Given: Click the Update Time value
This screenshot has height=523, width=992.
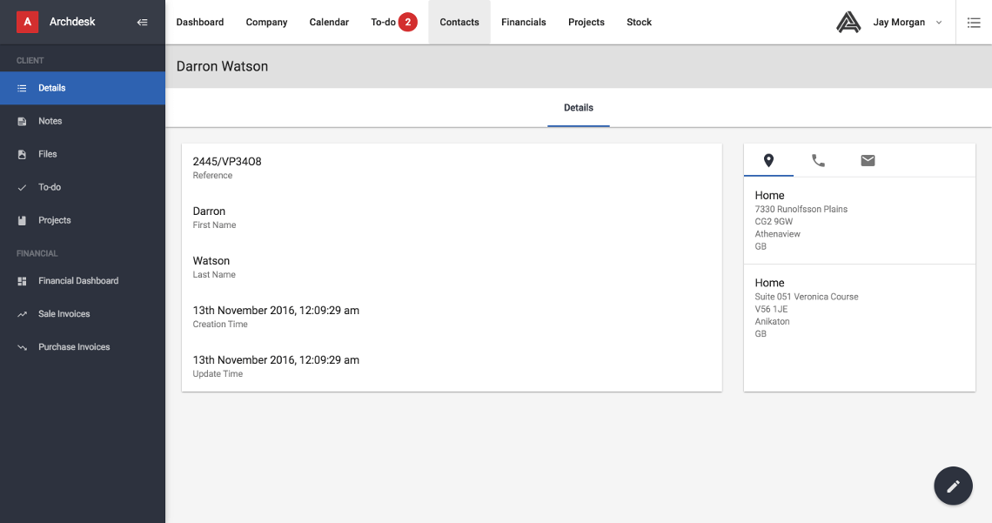Looking at the screenshot, I should (276, 360).
